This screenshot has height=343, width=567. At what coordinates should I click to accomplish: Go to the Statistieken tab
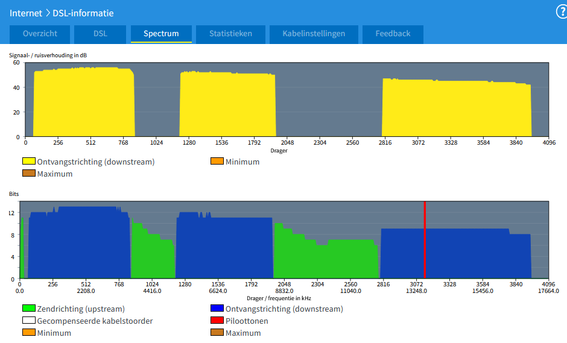point(230,34)
